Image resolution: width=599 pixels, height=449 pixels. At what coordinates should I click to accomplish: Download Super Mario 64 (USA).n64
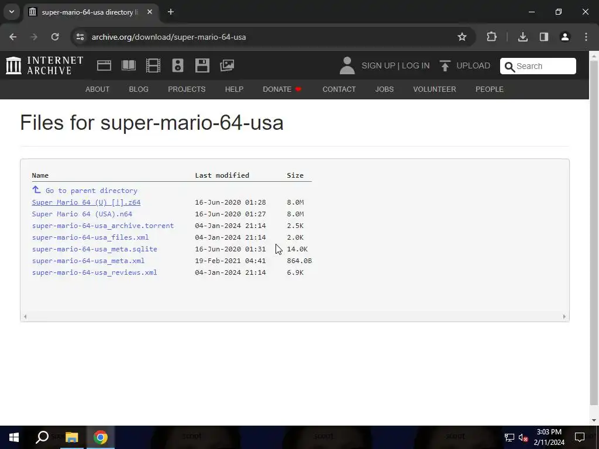[82, 214]
